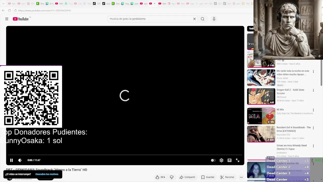Viewport: 323px width, 182px height.
Task: Open the YouTube hamburger guide menu
Action: point(7,19)
